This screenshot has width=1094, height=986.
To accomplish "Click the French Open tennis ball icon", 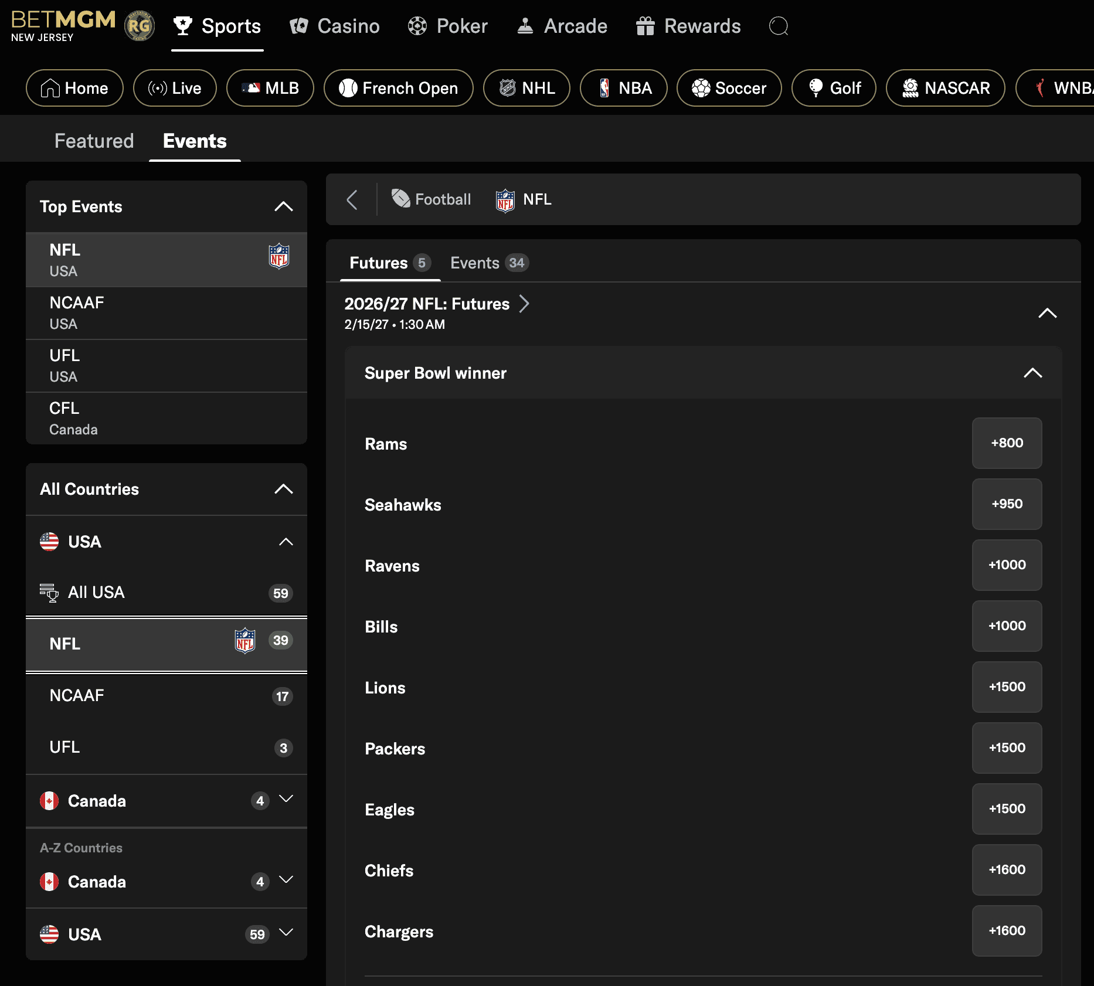I will click(348, 88).
